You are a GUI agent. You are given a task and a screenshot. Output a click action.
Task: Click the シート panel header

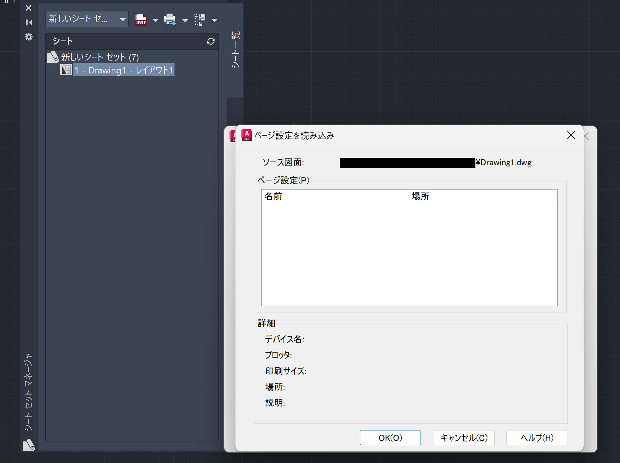62,41
